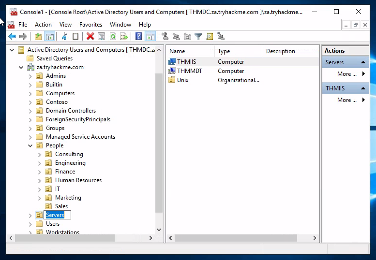Collapse the Servers section in Actions pane
Image resolution: width=376 pixels, height=260 pixels.
363,62
